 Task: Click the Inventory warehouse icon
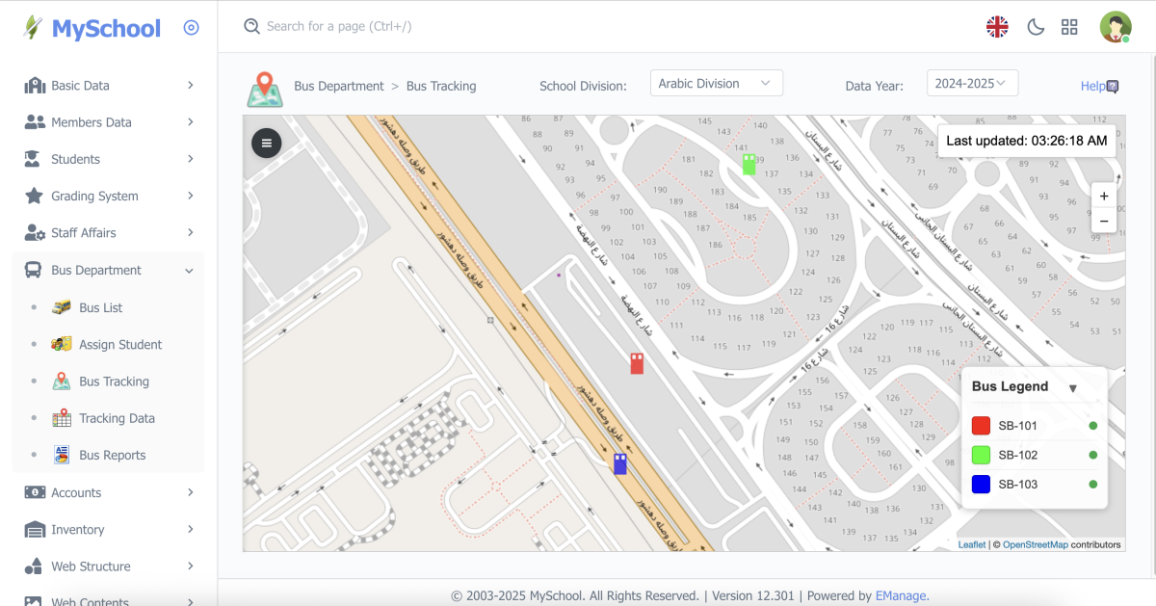(35, 530)
